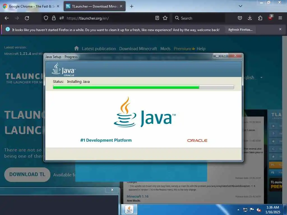
Task: Click the large Java logo in installer
Action: 145,112
